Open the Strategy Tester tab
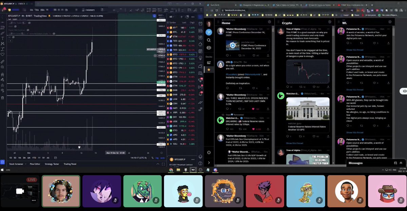This screenshot has width=407, height=211. click(52, 164)
